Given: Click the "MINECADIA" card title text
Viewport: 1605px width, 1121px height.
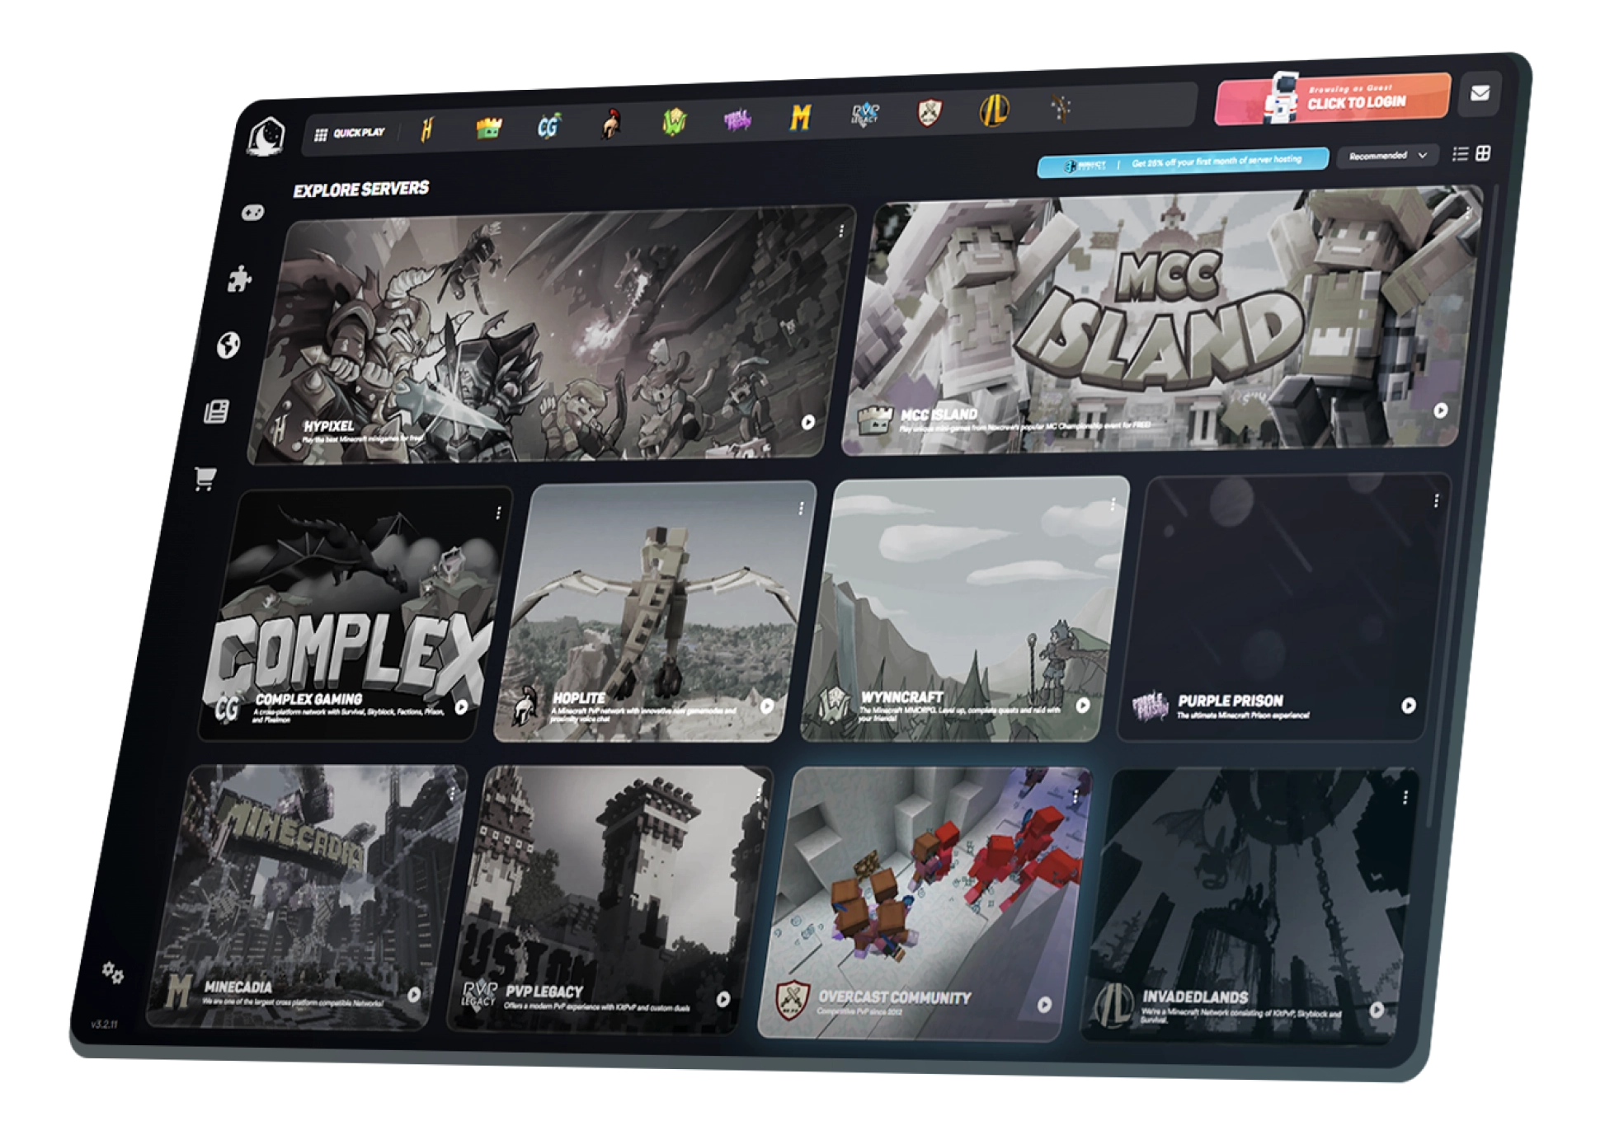Looking at the screenshot, I should [238, 987].
